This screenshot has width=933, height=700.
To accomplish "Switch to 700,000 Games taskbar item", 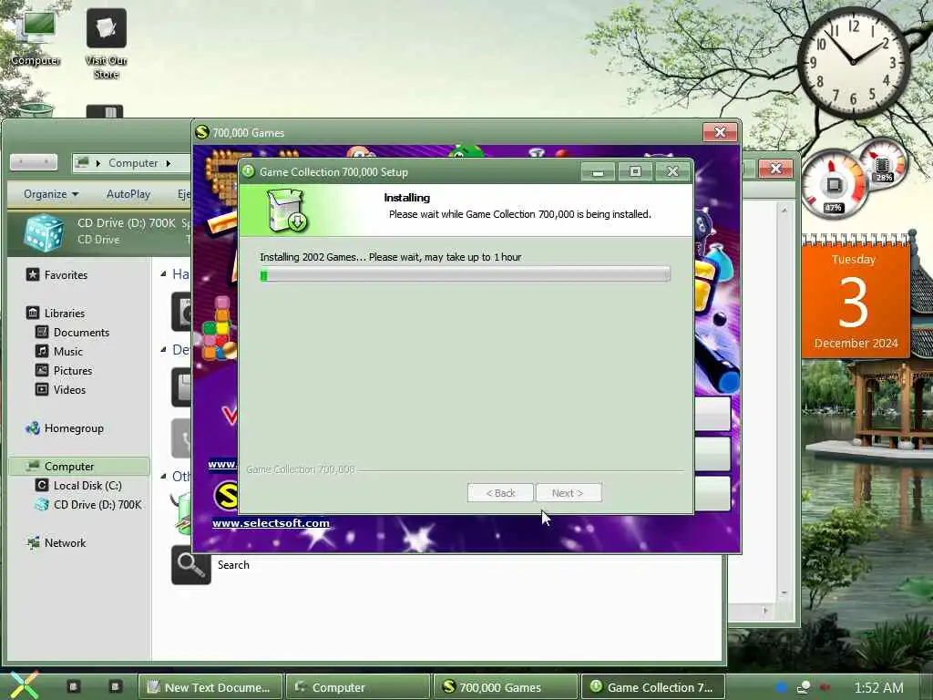I will coord(505,687).
